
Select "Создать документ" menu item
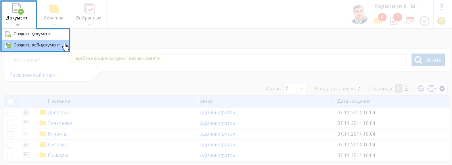point(32,34)
